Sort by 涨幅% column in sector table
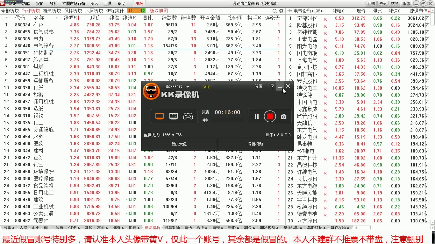This screenshot has width=435, height=244. click(72, 18)
